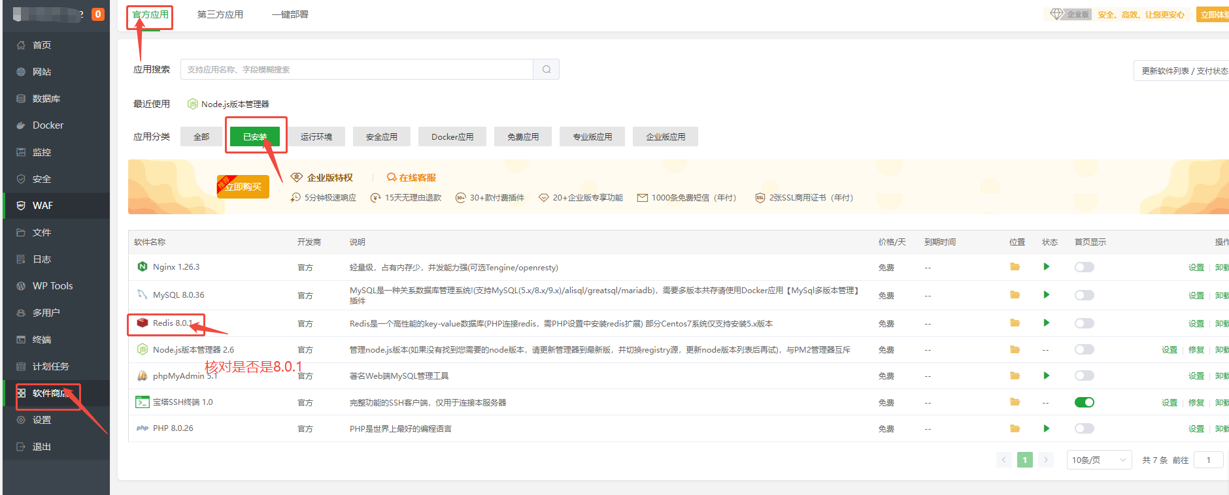
Task: Select the Docker应用 category filter
Action: pos(452,136)
